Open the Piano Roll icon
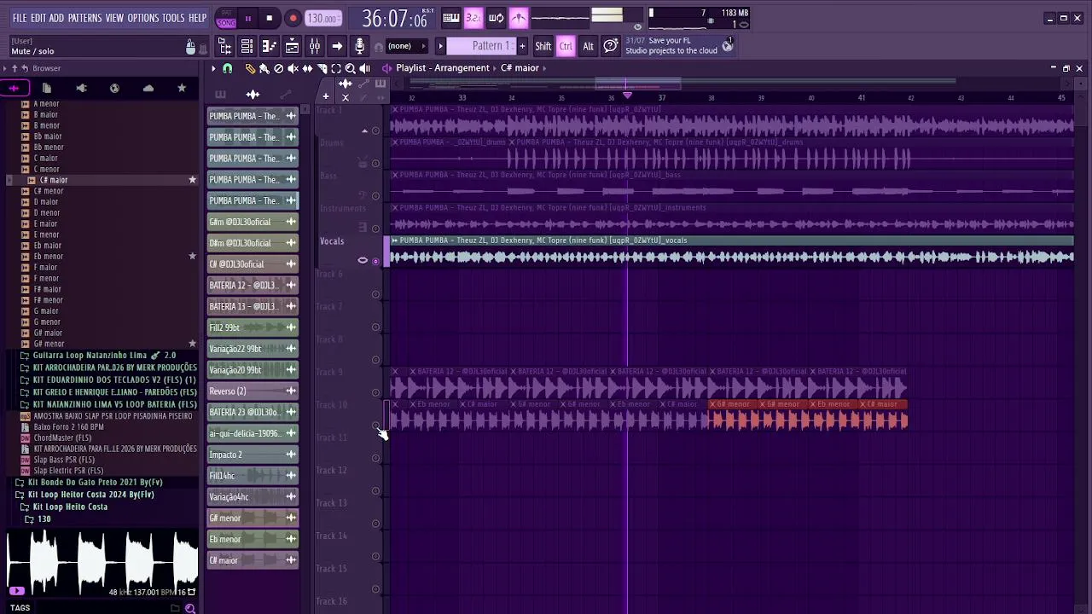1092x614 pixels. (x=270, y=46)
